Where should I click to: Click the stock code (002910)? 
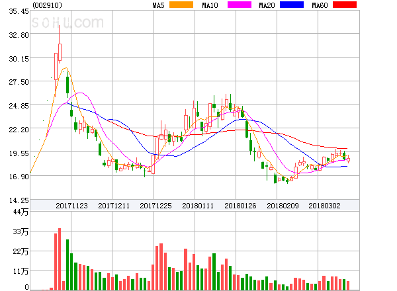tap(48, 5)
